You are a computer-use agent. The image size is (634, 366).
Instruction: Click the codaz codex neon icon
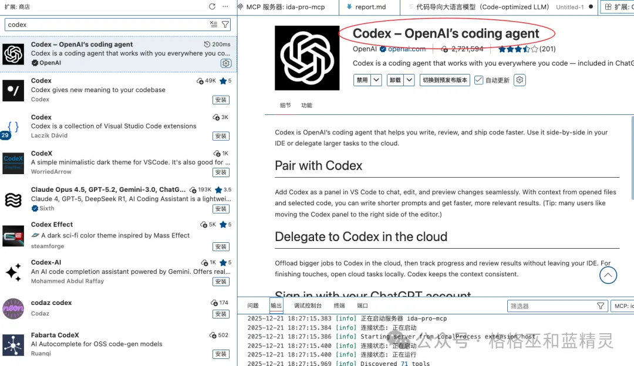pos(13,309)
